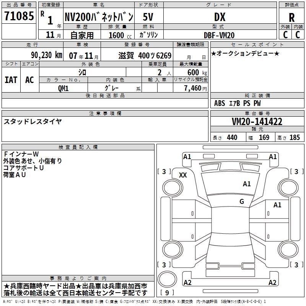Screen dimensions: 306x306
Task: Click the G mark on the windshield
Action: point(242,201)
